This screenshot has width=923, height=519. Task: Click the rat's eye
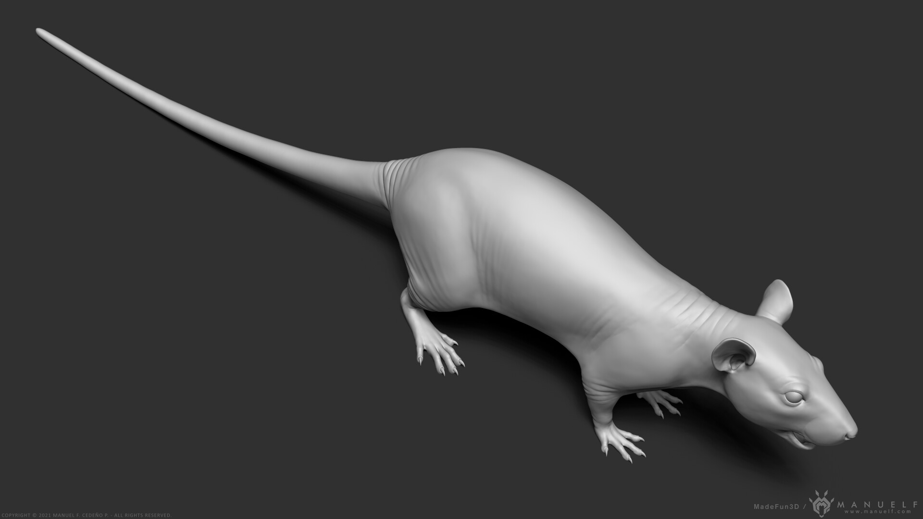(x=794, y=398)
